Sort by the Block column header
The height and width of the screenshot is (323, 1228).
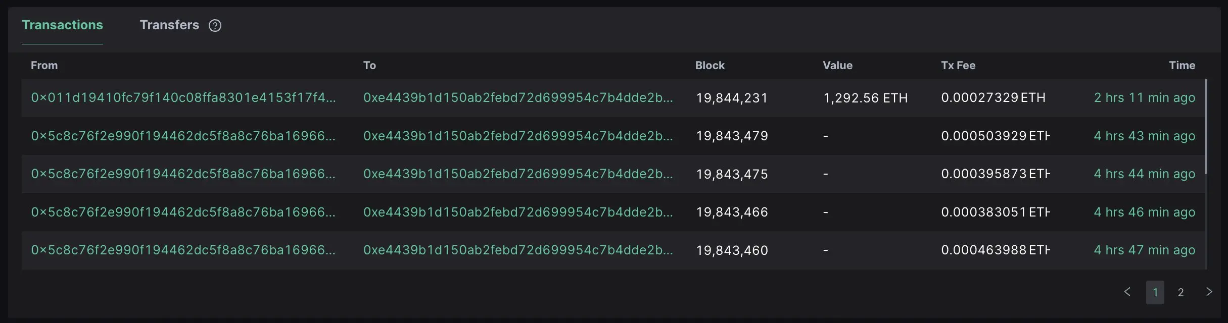point(710,65)
